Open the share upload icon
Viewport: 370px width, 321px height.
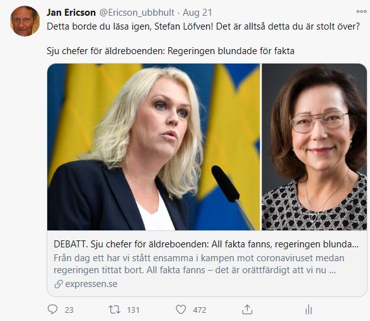[247, 309]
